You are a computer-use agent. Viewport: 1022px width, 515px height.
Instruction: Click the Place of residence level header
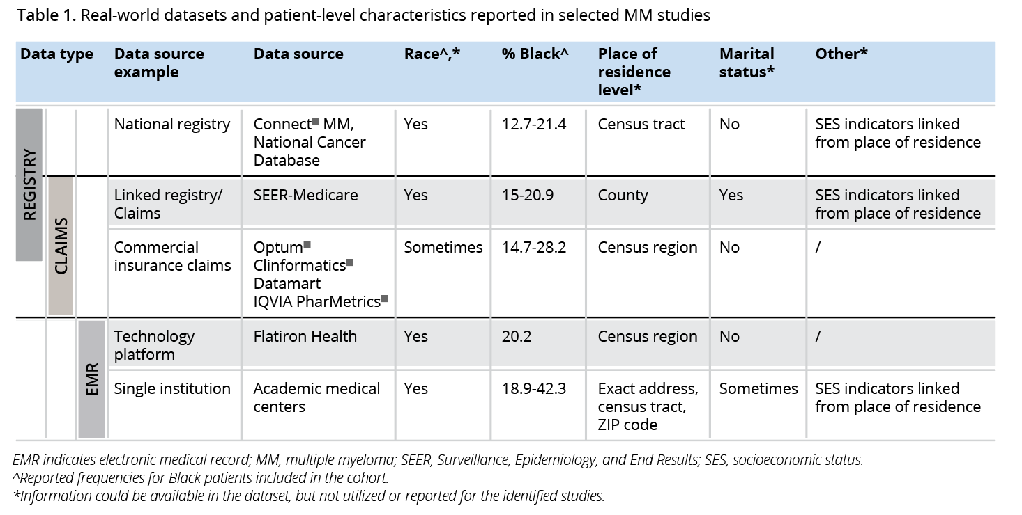[634, 72]
